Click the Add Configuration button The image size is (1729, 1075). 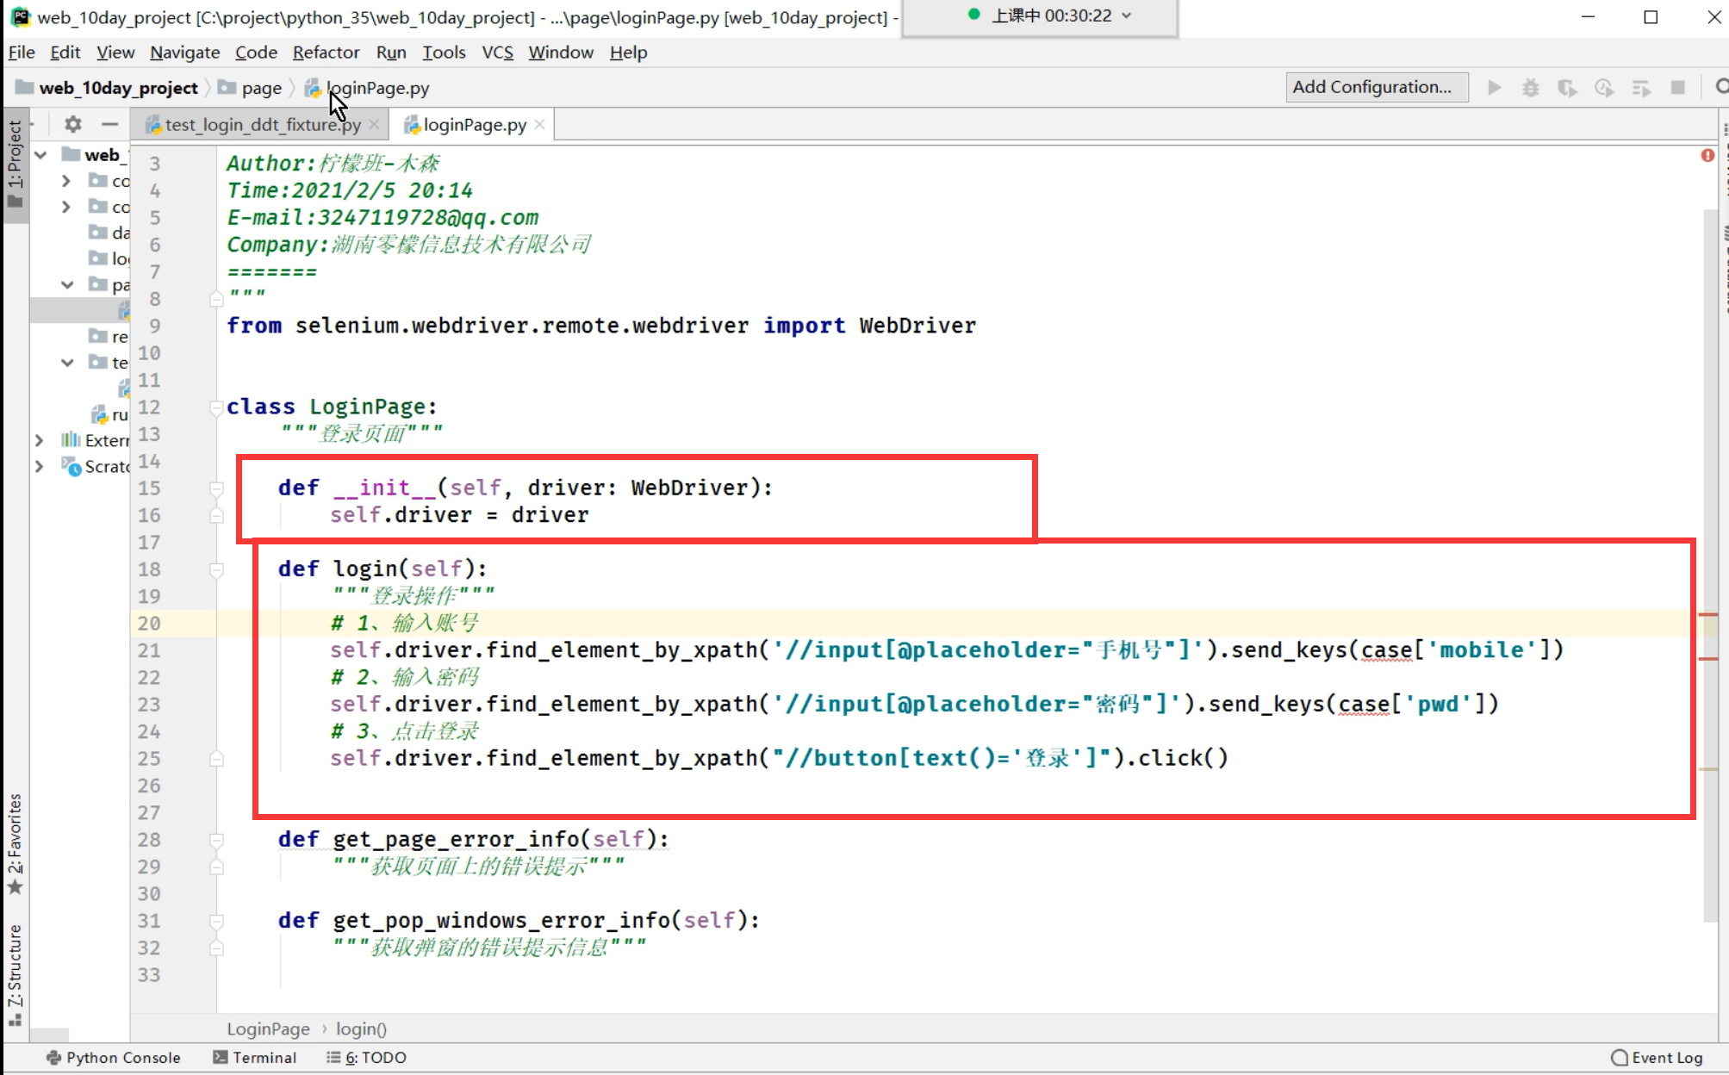coord(1376,87)
